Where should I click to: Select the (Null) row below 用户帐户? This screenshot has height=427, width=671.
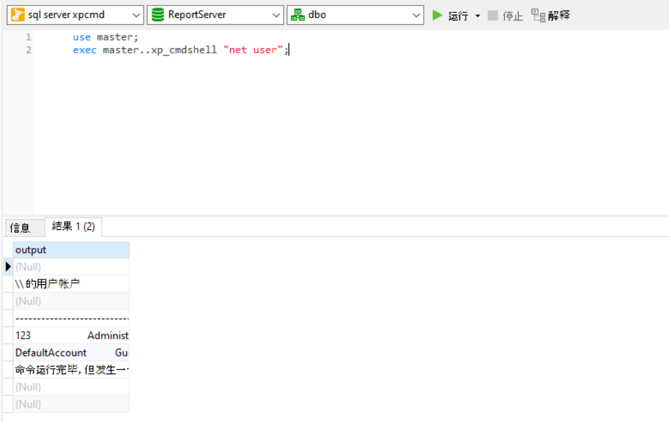tap(71, 301)
